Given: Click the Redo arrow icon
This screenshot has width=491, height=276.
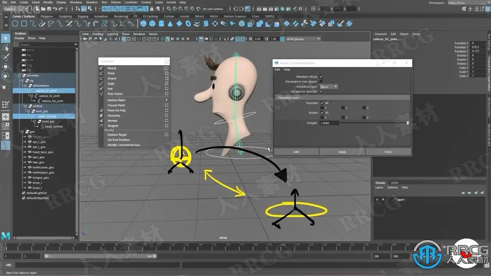Looking at the screenshot, I should coord(61,8).
